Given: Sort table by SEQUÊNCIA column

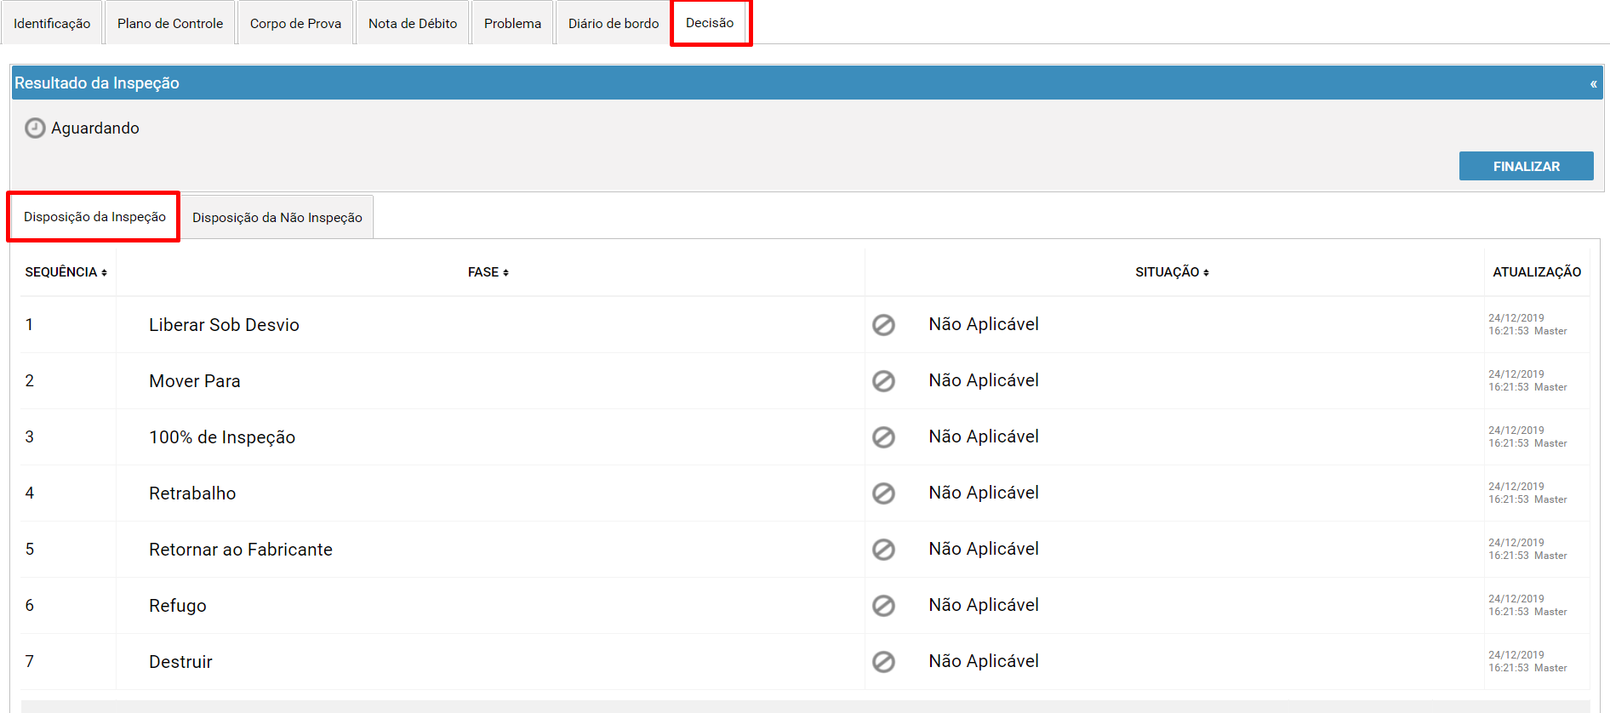Looking at the screenshot, I should [66, 272].
